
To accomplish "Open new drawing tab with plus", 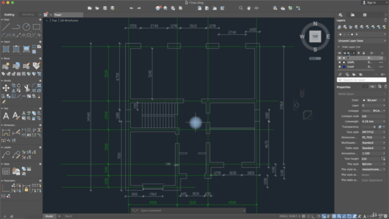I will pos(51,15).
